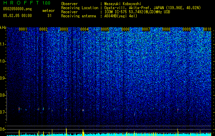215x136 pixels.
Task: Click the 0.7 frequency axis label
Action: coord(3,112)
